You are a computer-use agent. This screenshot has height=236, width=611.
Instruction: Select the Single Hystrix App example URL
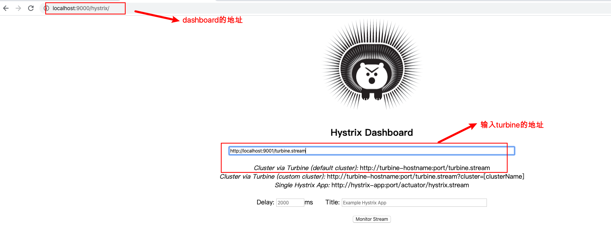coord(400,185)
